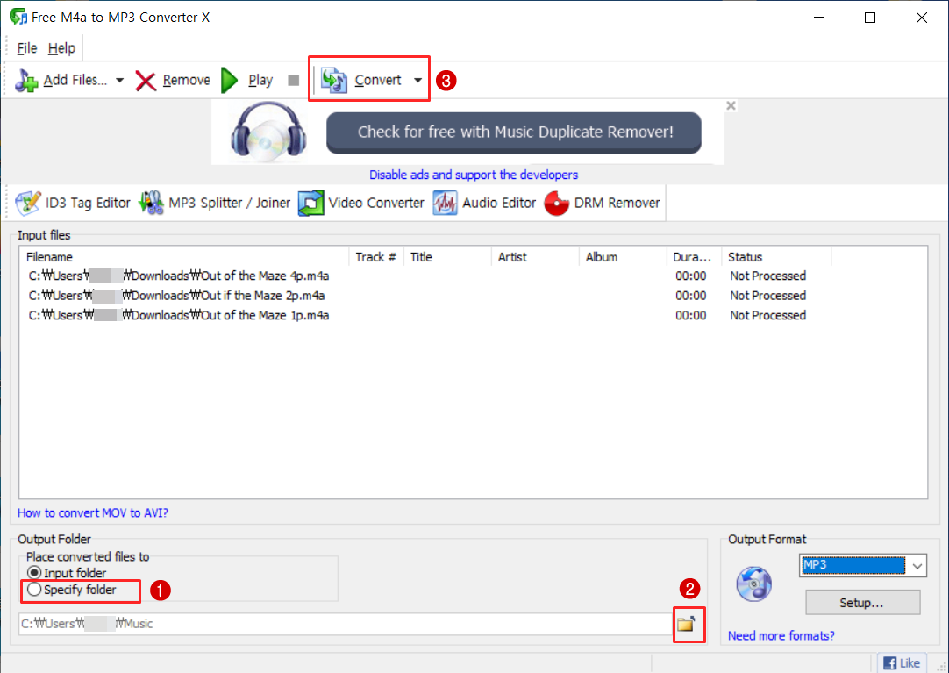
Task: Click the Add Files music note icon
Action: [x=26, y=80]
